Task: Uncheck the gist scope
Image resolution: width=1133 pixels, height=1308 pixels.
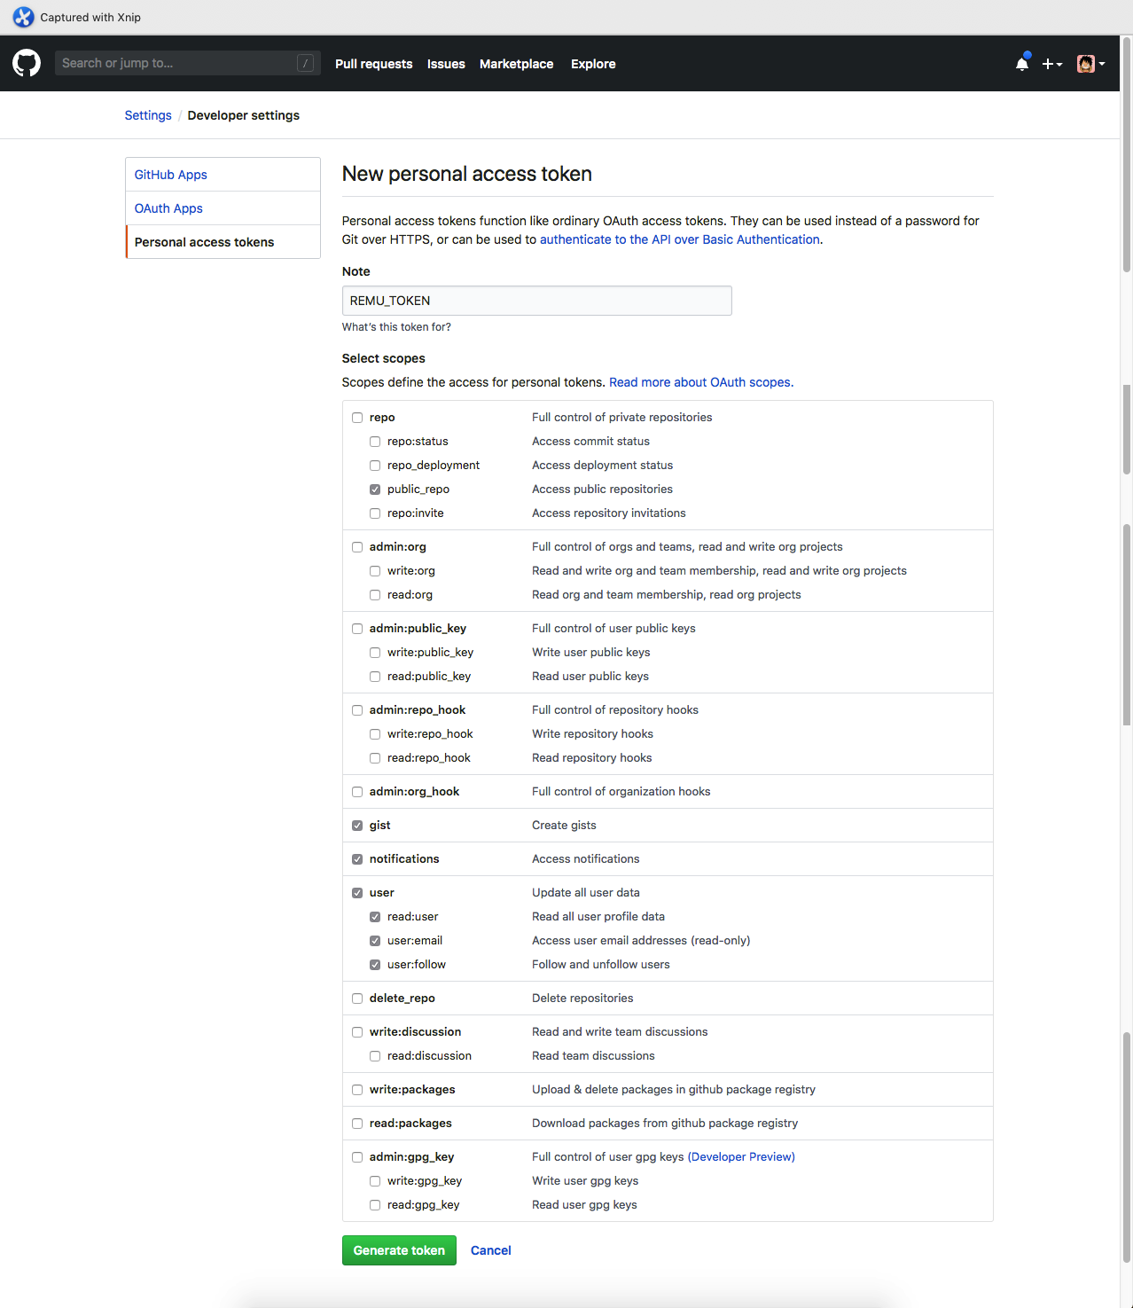Action: pyautogui.click(x=357, y=826)
